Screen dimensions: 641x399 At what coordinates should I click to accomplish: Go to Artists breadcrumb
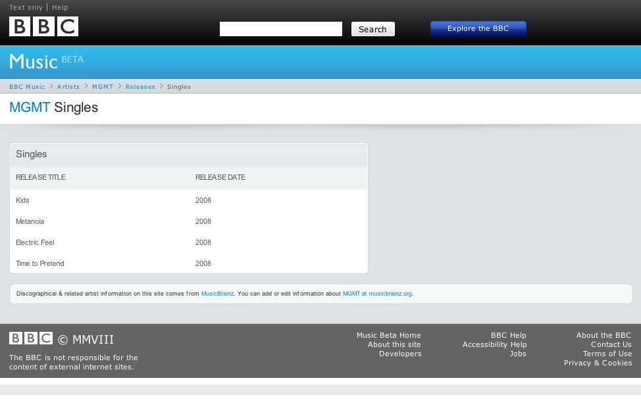click(x=68, y=87)
